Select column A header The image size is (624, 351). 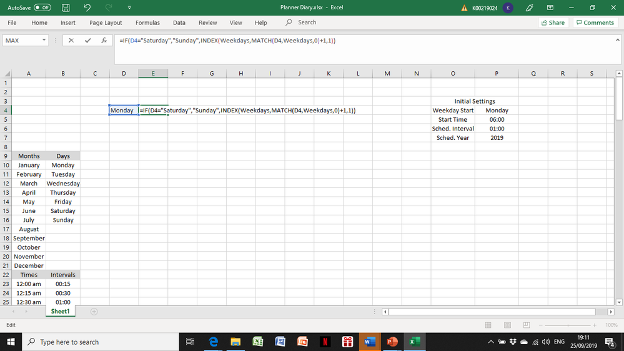click(29, 74)
